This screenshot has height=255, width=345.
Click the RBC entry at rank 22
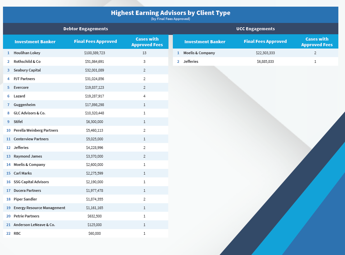[17, 233]
